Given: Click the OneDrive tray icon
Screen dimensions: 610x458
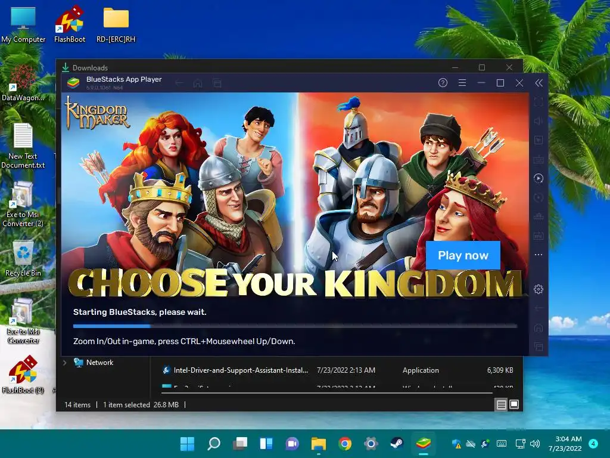Looking at the screenshot, I should click(471, 444).
